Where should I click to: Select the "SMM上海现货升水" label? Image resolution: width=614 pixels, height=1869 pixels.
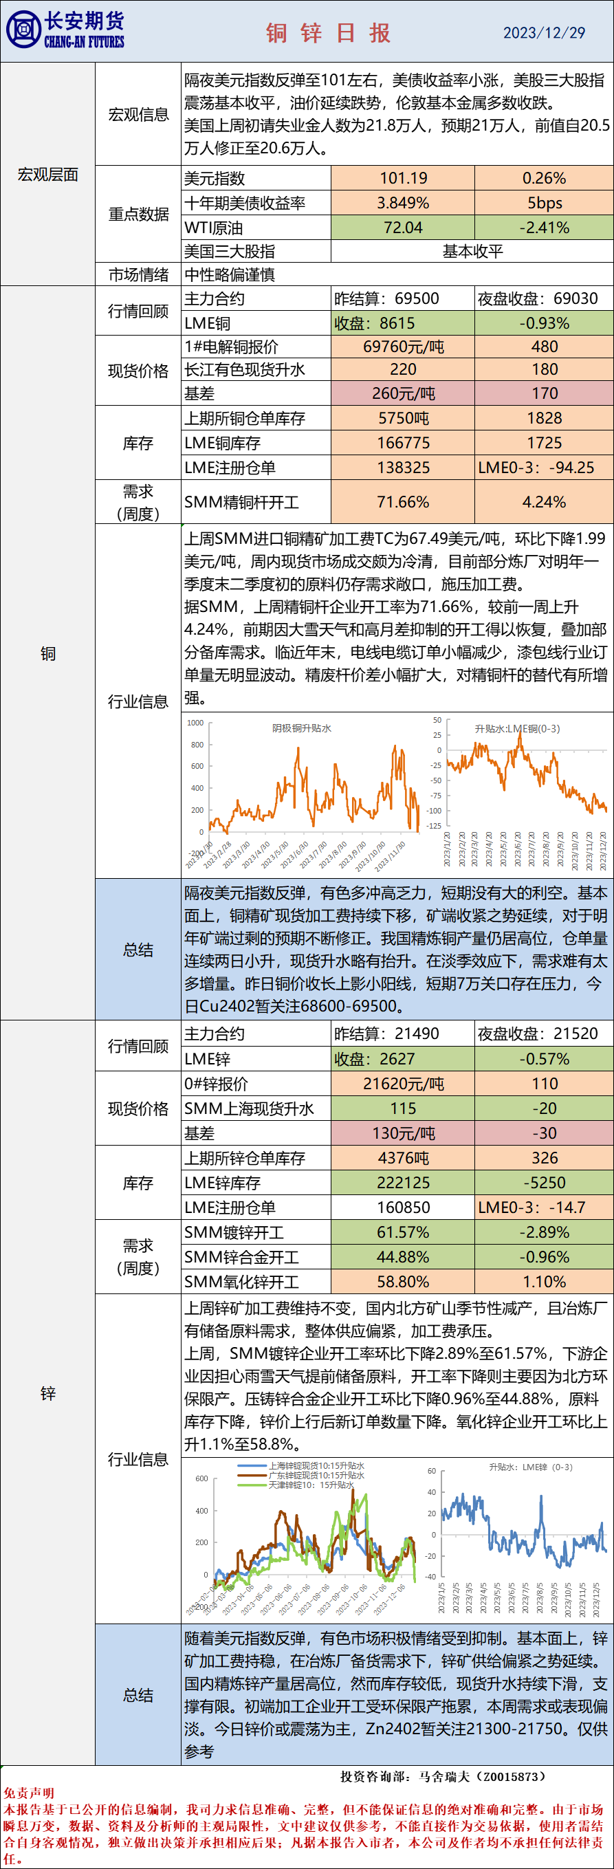point(256,1108)
